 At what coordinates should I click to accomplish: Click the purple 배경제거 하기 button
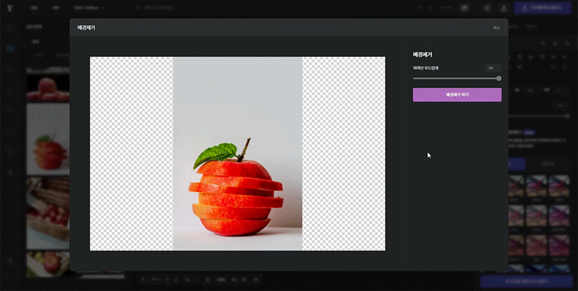(x=457, y=95)
